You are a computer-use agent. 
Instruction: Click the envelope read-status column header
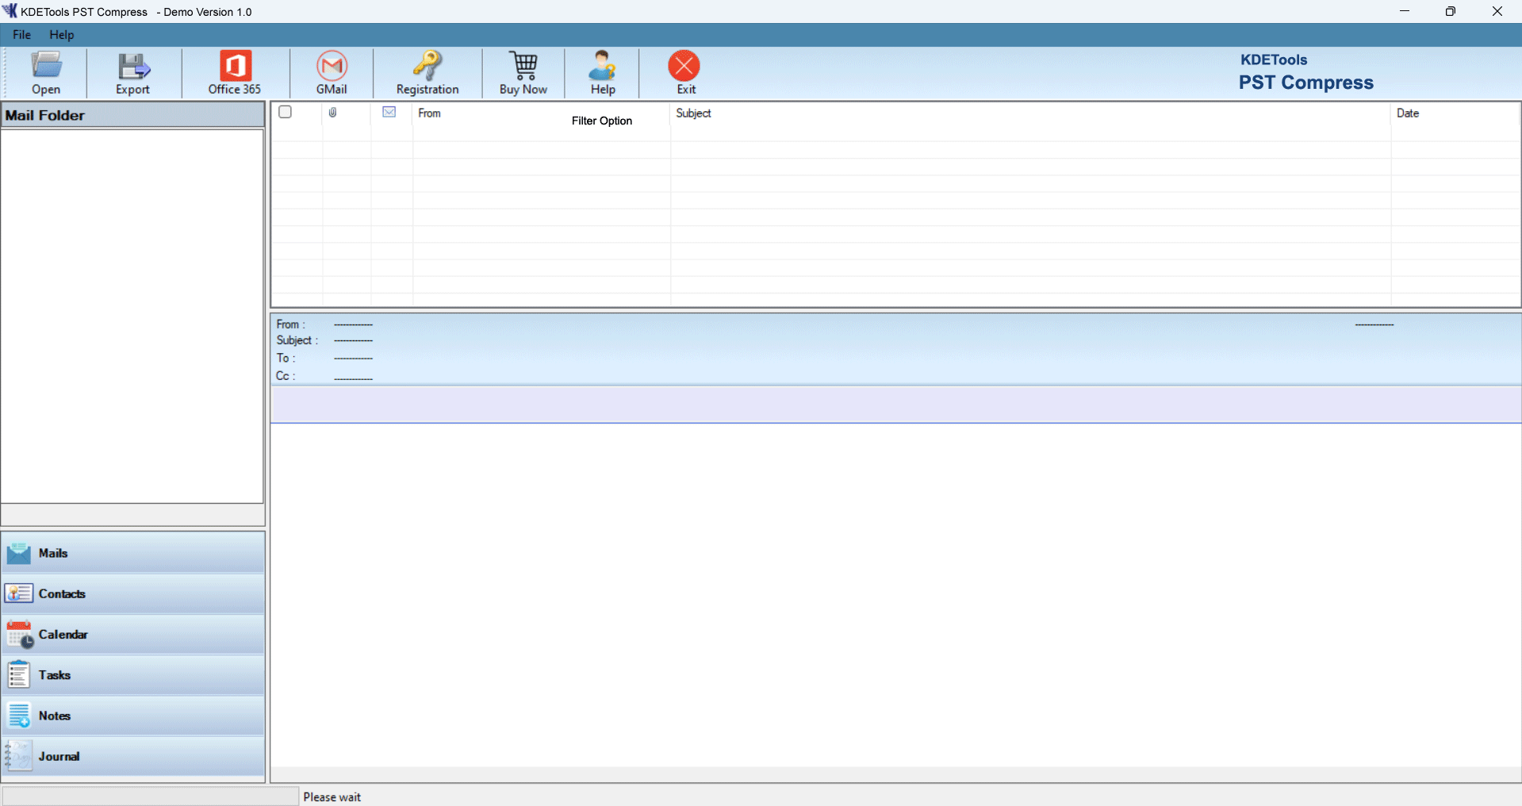pos(389,113)
